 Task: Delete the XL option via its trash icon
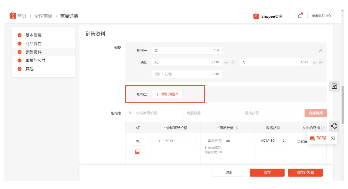[232, 62]
